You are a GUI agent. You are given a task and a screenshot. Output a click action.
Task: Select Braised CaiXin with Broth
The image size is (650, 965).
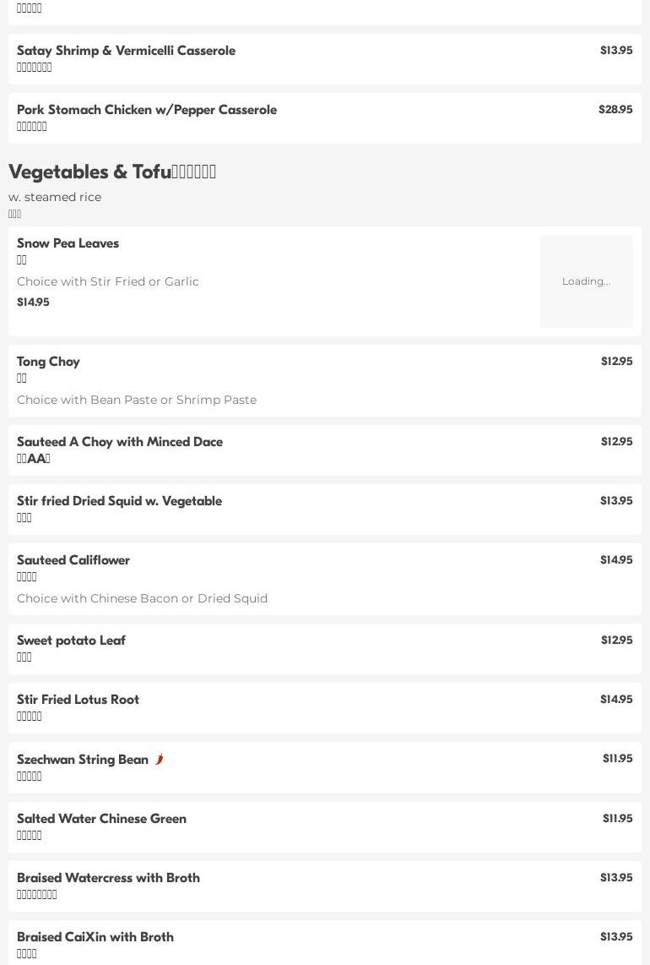[x=95, y=937]
